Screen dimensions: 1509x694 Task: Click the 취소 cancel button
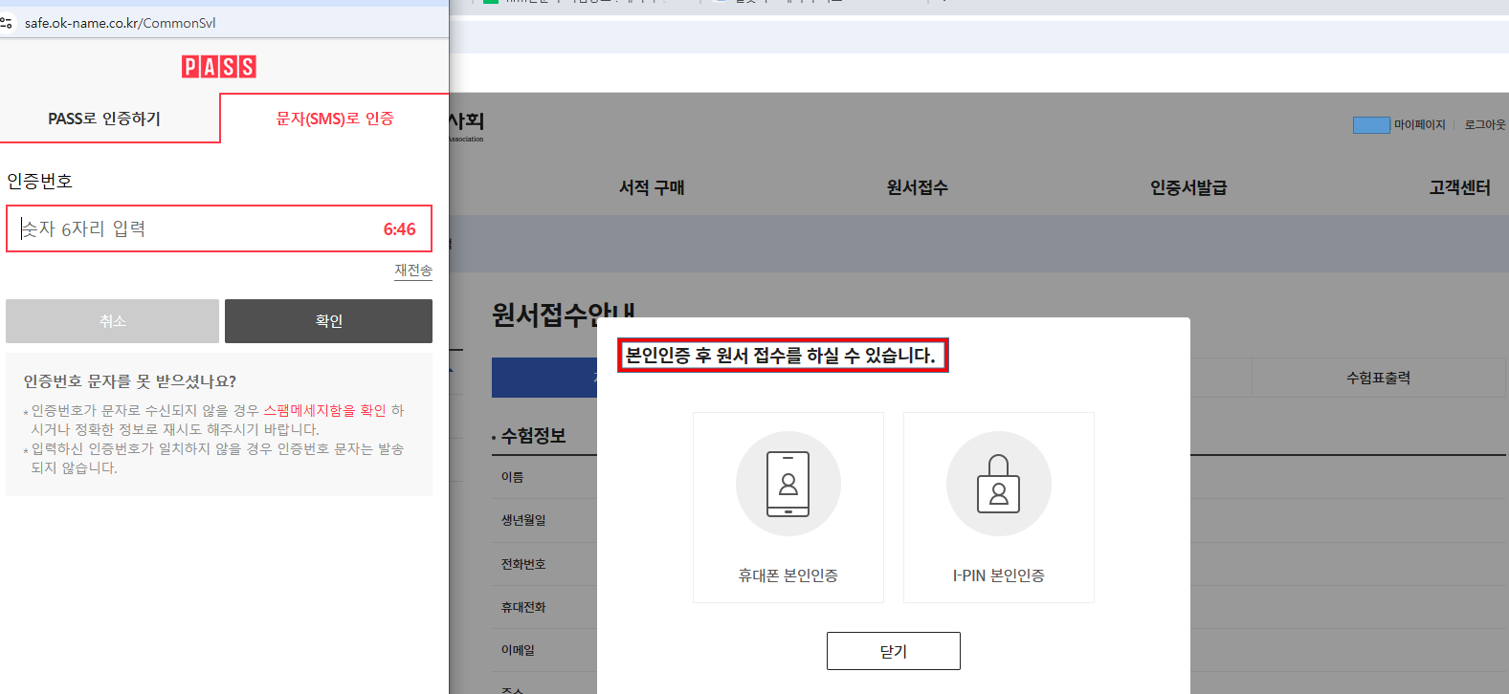(x=112, y=321)
